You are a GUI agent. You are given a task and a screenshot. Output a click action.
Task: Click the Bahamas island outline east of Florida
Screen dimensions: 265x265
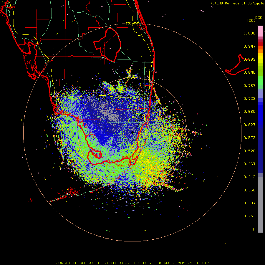[237, 64]
